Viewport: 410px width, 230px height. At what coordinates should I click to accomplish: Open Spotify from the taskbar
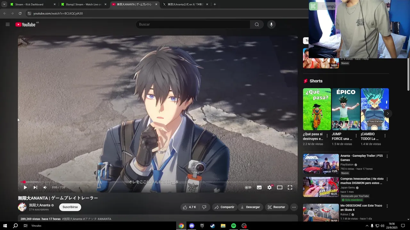(x=234, y=226)
